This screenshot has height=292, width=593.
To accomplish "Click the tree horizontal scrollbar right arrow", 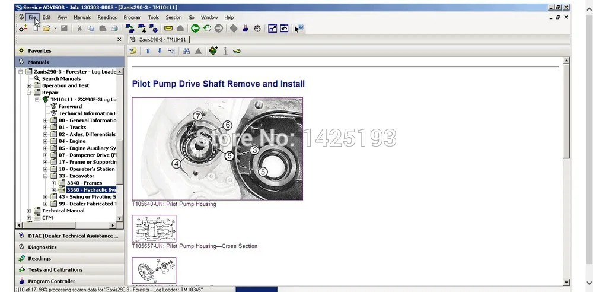I will 113,225.
